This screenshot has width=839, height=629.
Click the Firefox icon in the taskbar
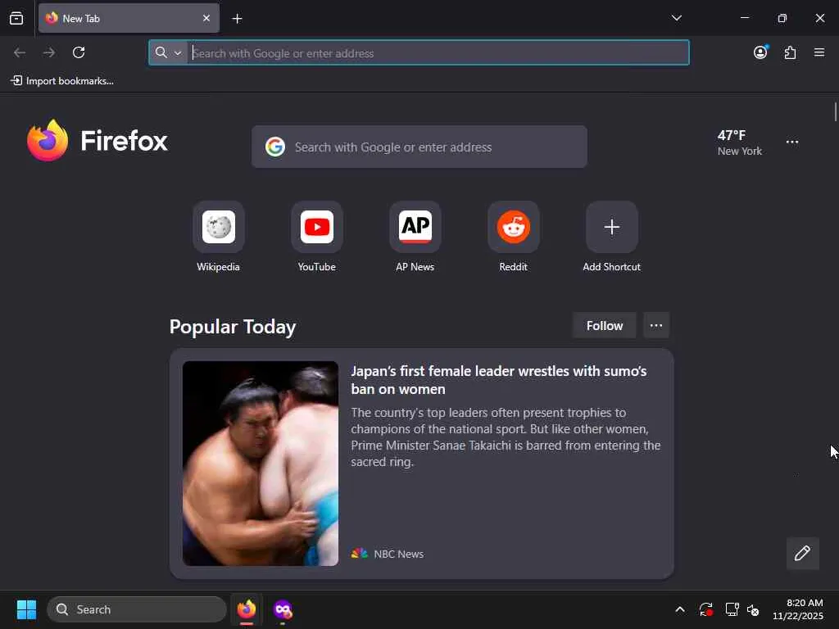pyautogui.click(x=246, y=609)
